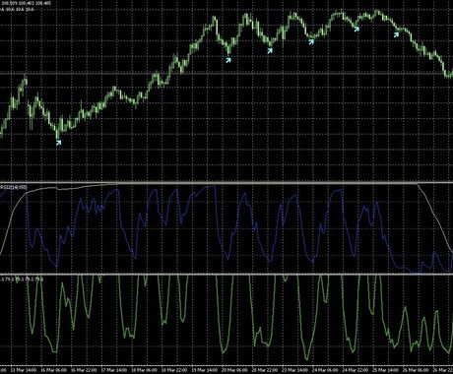The width and height of the screenshot is (453, 374).
Task: Click the "13 Mar 14:00" time axis label
Action: [x=24, y=370]
